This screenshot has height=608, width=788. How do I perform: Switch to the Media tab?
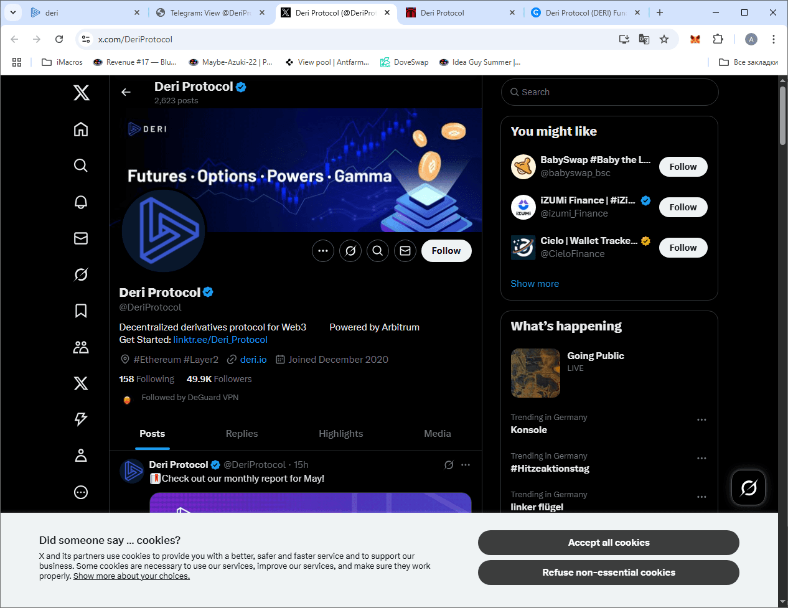[x=438, y=434]
